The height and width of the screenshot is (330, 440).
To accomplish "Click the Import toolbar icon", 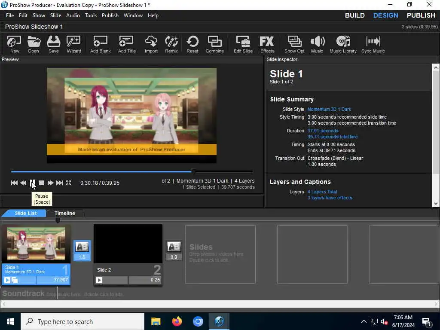I will coord(151,44).
